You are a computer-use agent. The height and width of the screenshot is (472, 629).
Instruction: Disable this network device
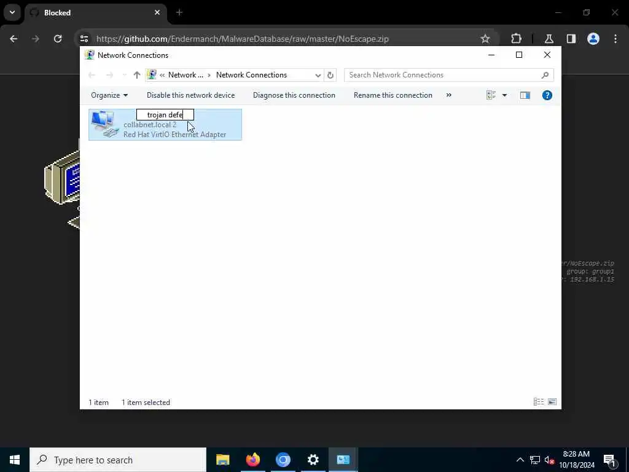[190, 95]
